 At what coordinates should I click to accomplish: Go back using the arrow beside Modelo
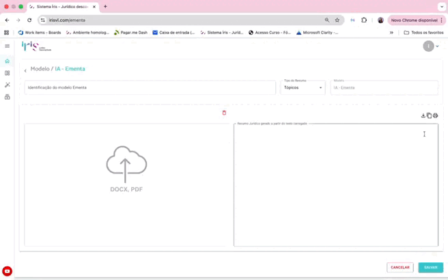tap(25, 70)
